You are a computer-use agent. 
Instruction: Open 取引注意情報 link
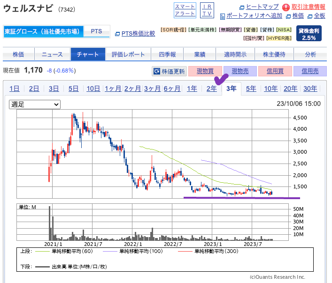(x=308, y=7)
